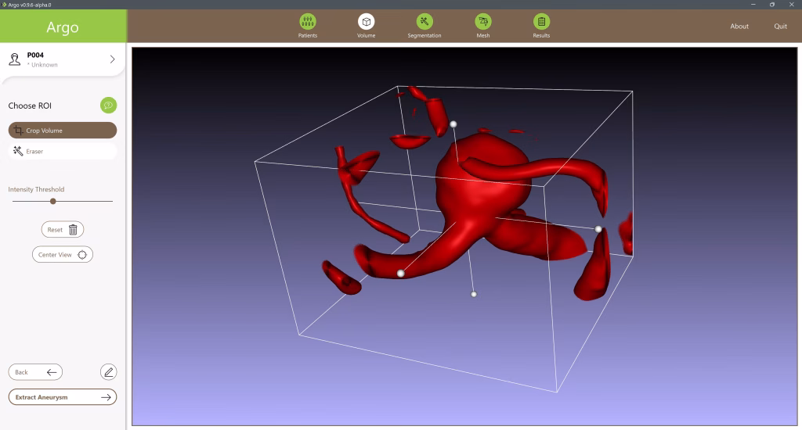Screen dimensions: 802x430
Task: Click the pencil edit icon
Action: 108,372
